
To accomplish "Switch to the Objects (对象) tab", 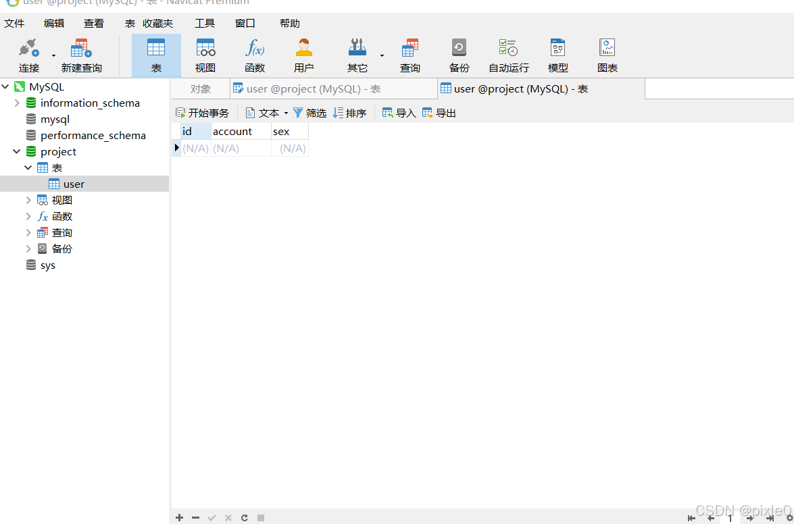I will [201, 89].
